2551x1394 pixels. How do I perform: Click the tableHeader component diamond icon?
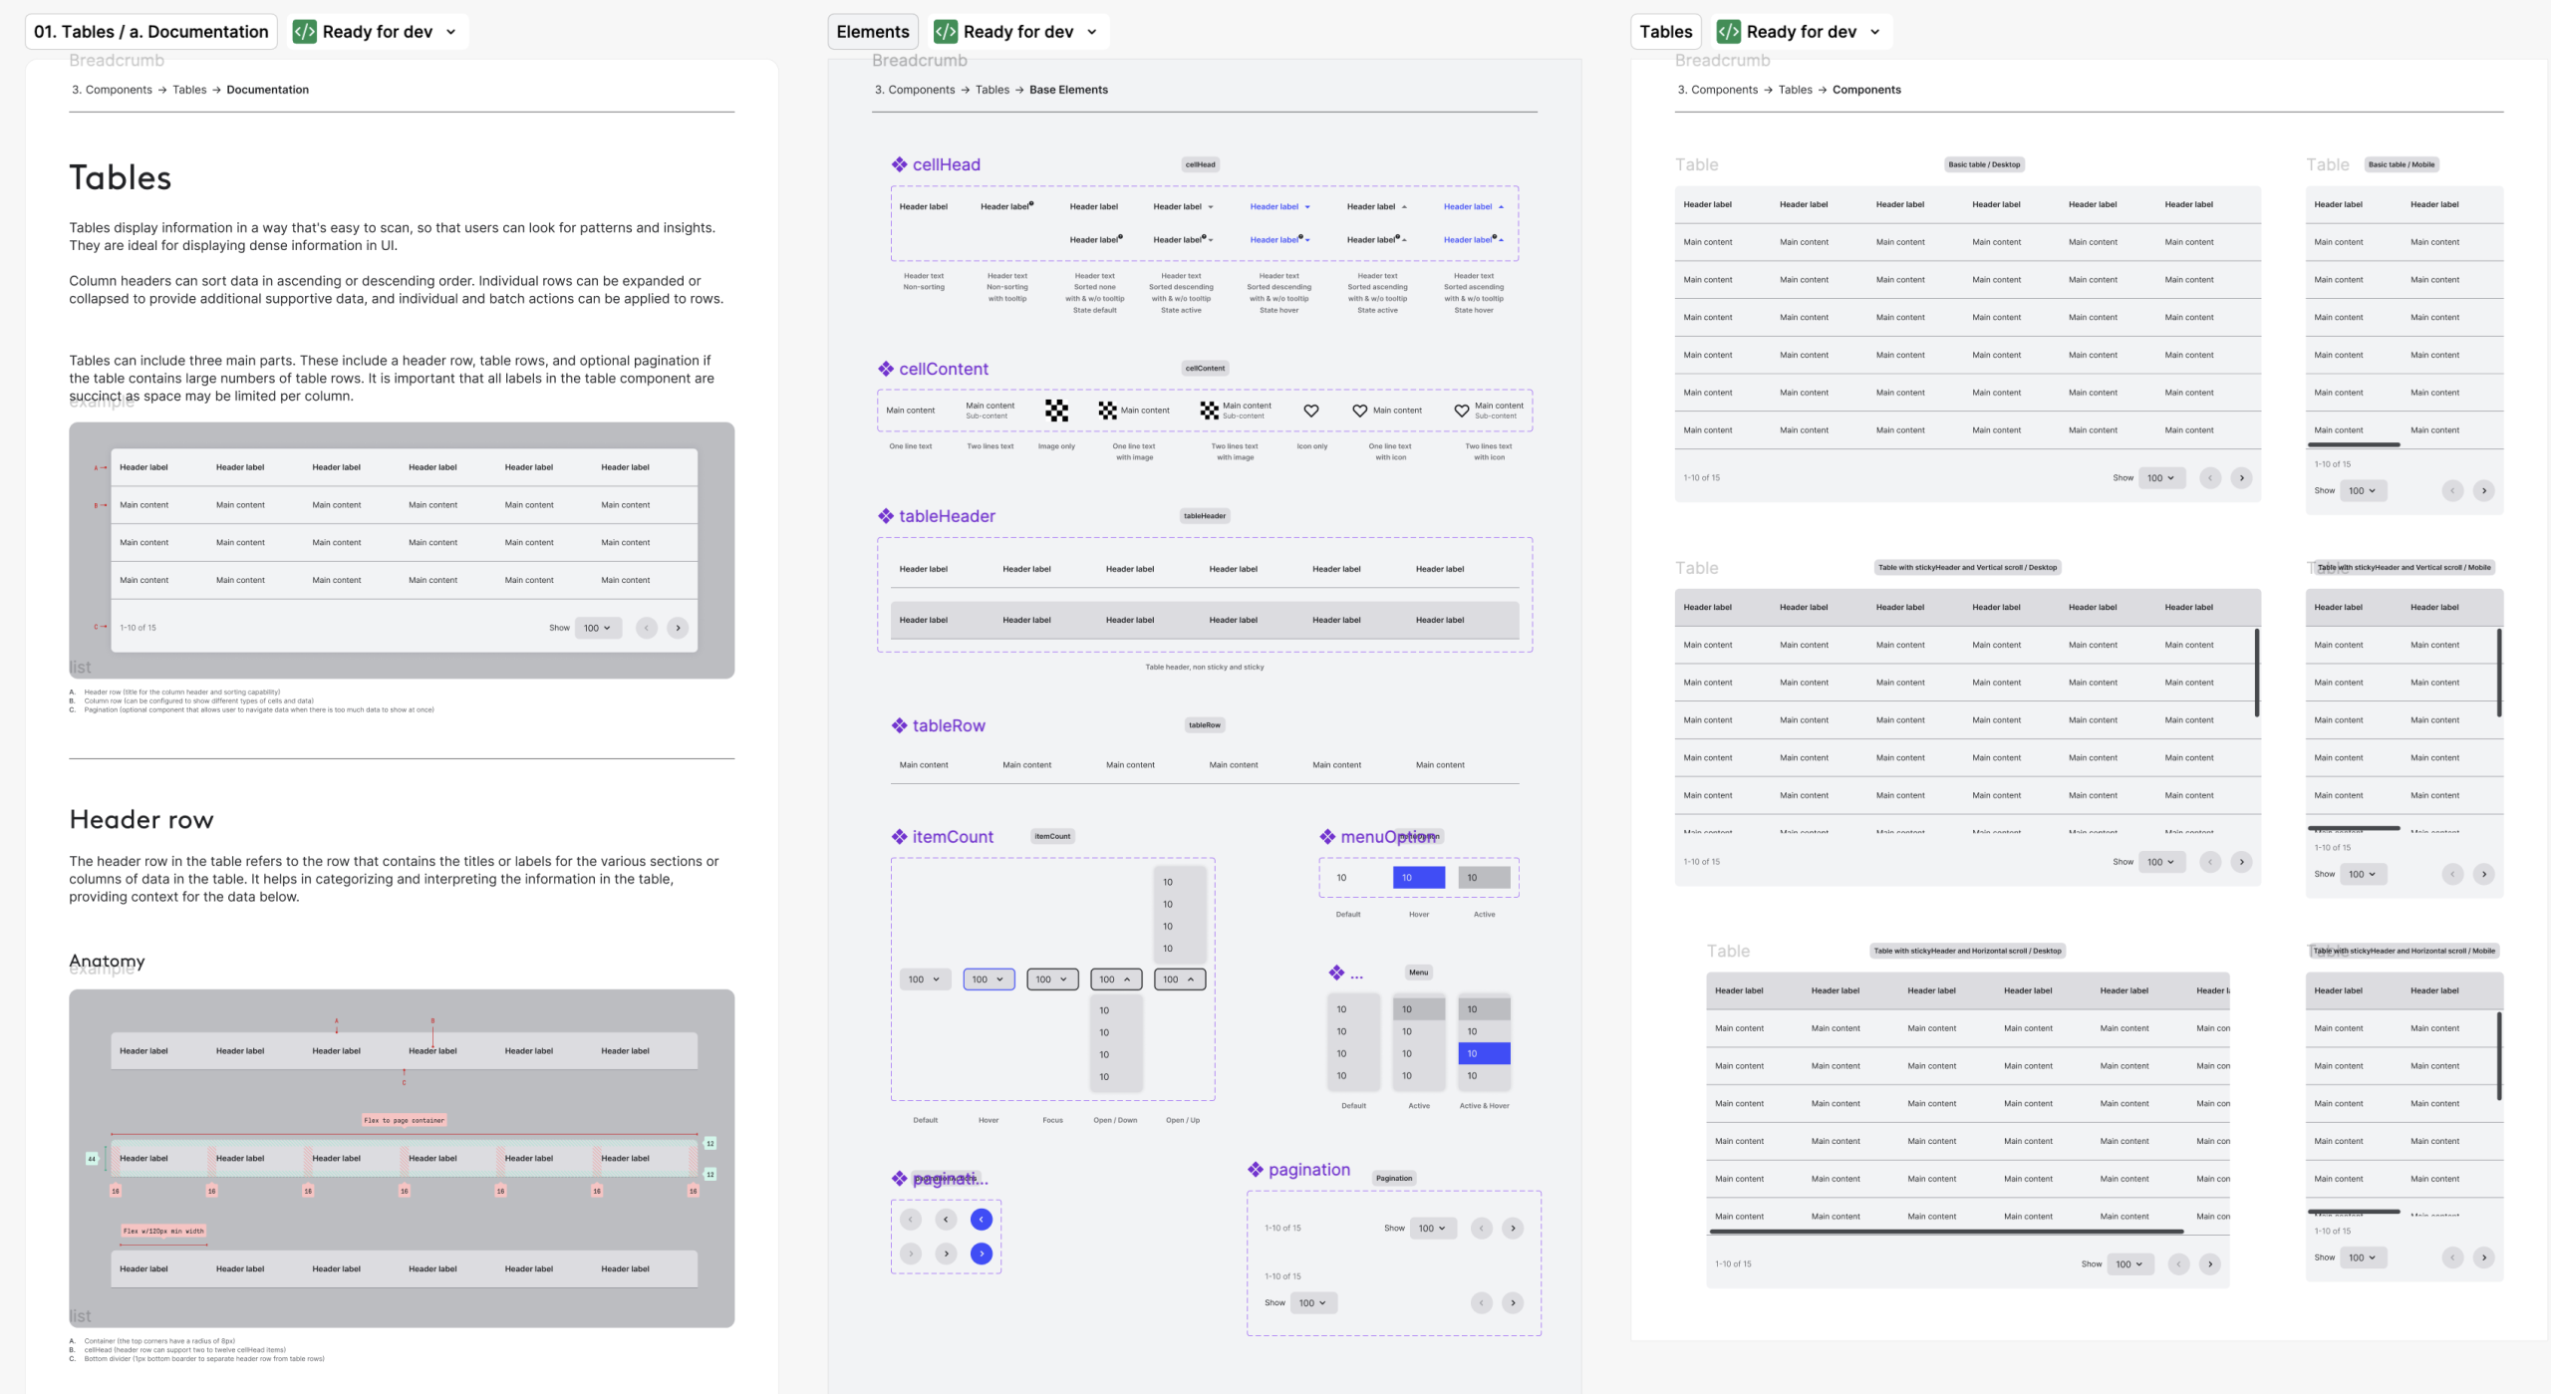tap(886, 516)
